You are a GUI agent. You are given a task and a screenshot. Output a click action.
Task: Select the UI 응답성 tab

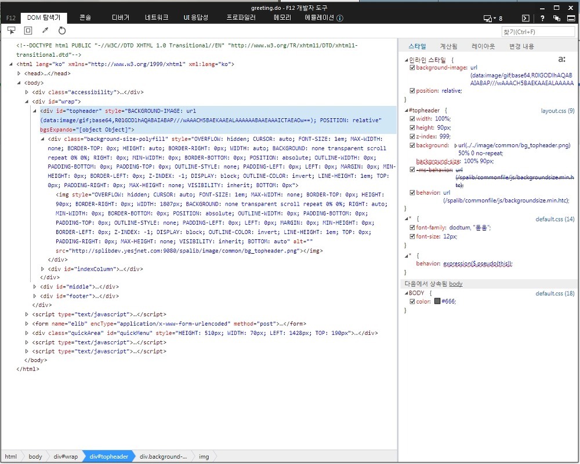point(196,17)
